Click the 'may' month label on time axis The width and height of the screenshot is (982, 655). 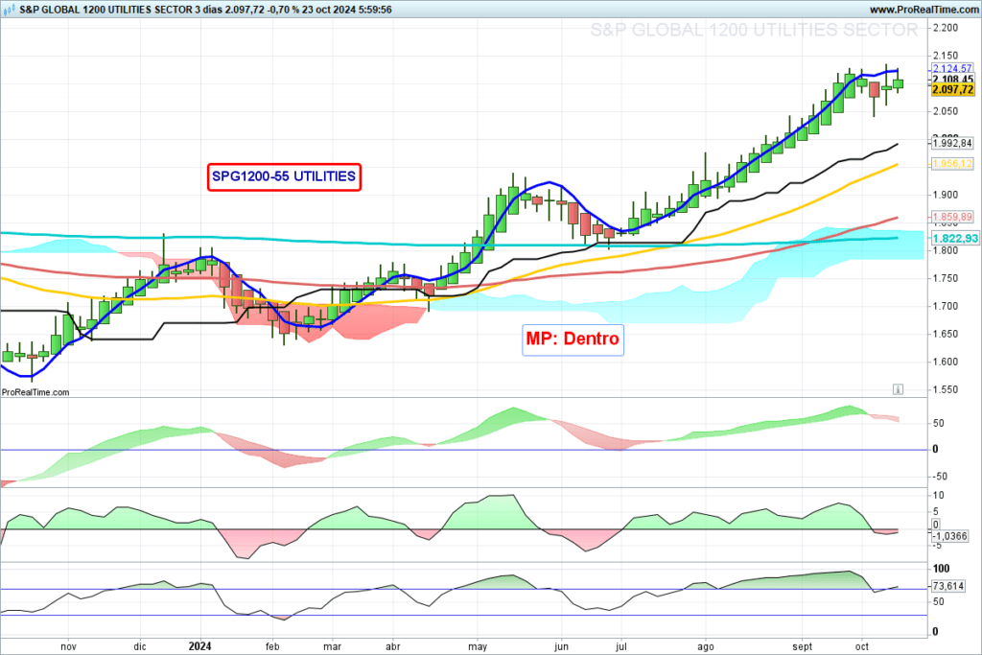point(478,646)
